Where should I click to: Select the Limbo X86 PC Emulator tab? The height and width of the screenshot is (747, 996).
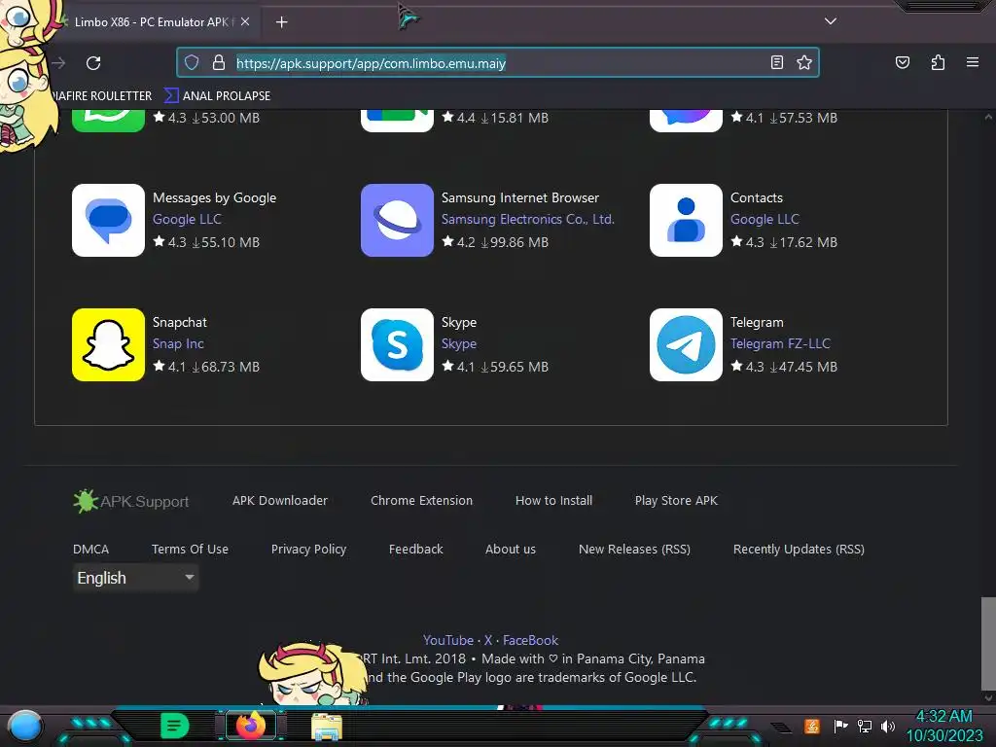pos(151,22)
